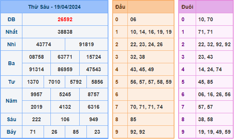The width and height of the screenshot is (234, 139).
Task: Click Đầu value 06
Action: coord(133,19)
